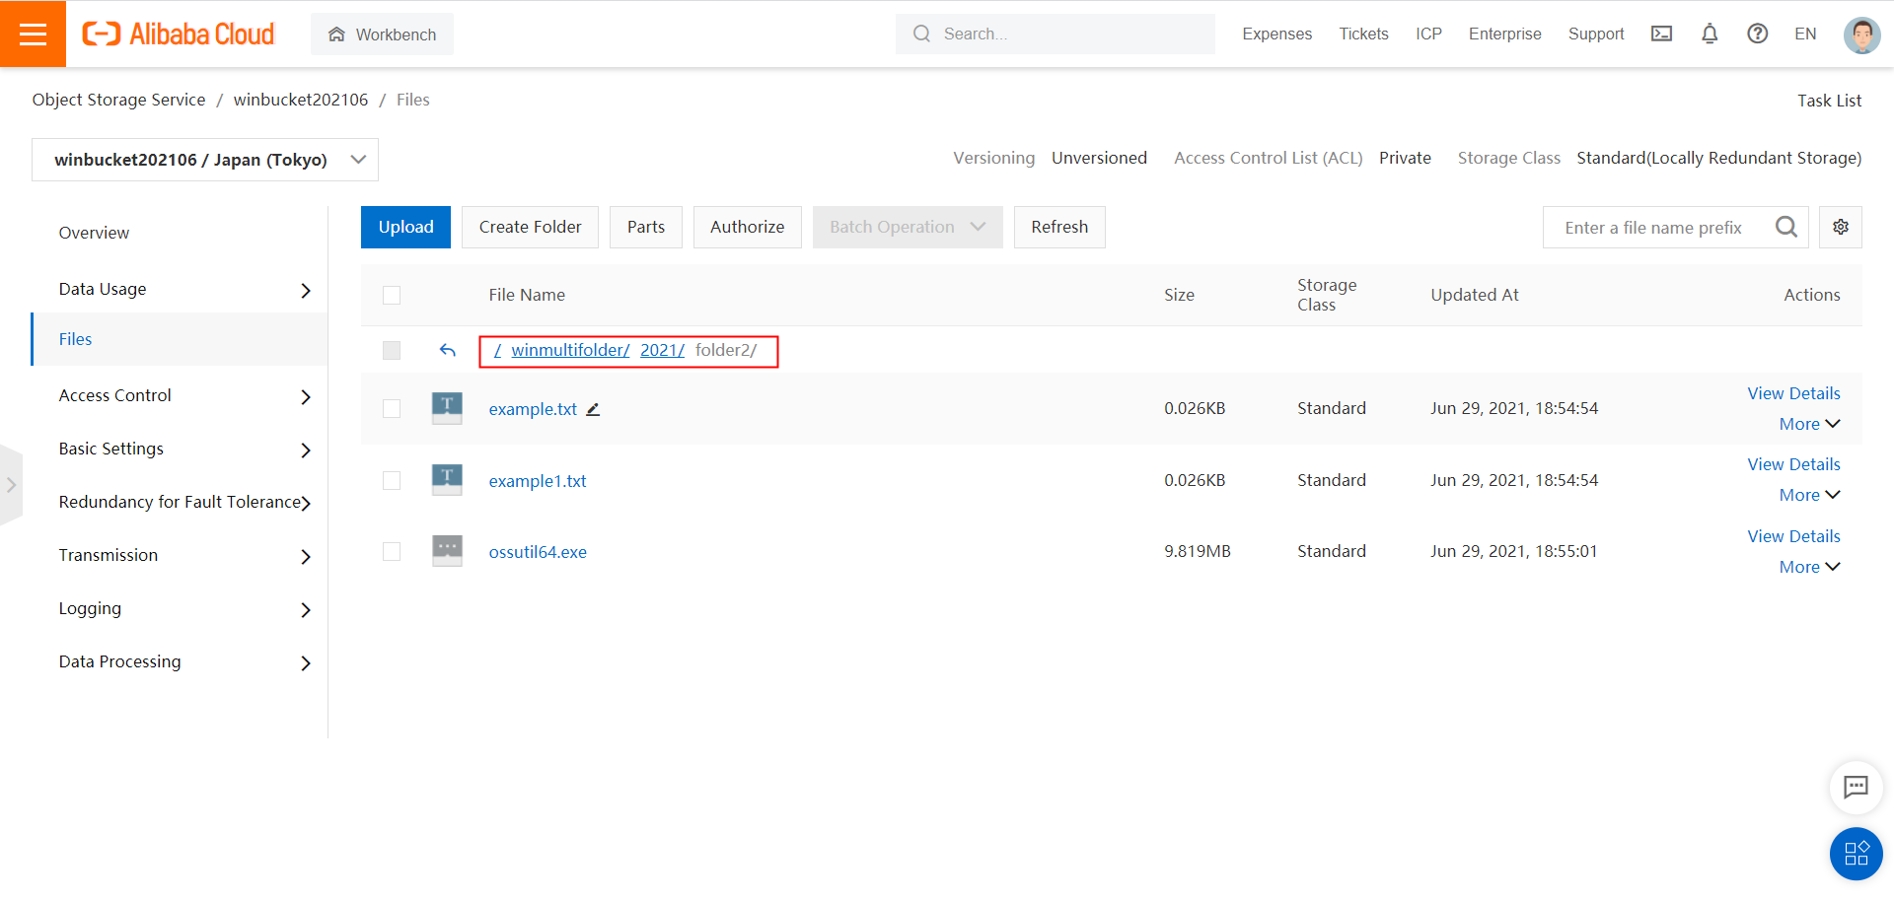Viewport: 1894px width, 901px height.
Task: Open the ossutil64.exe file link
Action: [538, 552]
